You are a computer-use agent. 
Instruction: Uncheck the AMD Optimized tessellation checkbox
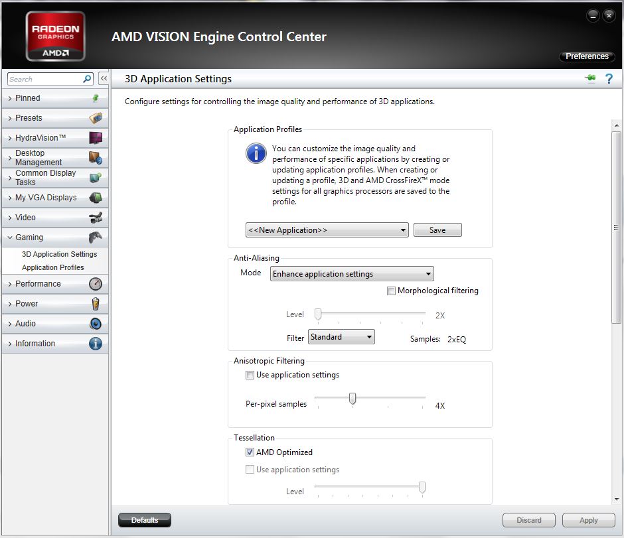click(250, 452)
